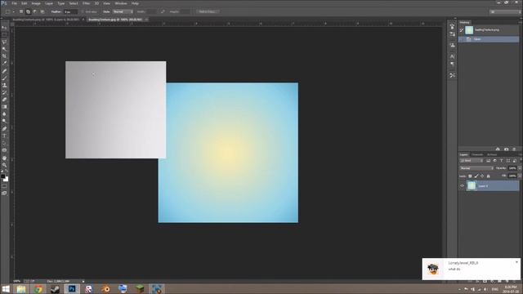Image resolution: width=523 pixels, height=294 pixels.
Task: Open the Filter menu
Action: pos(86,3)
